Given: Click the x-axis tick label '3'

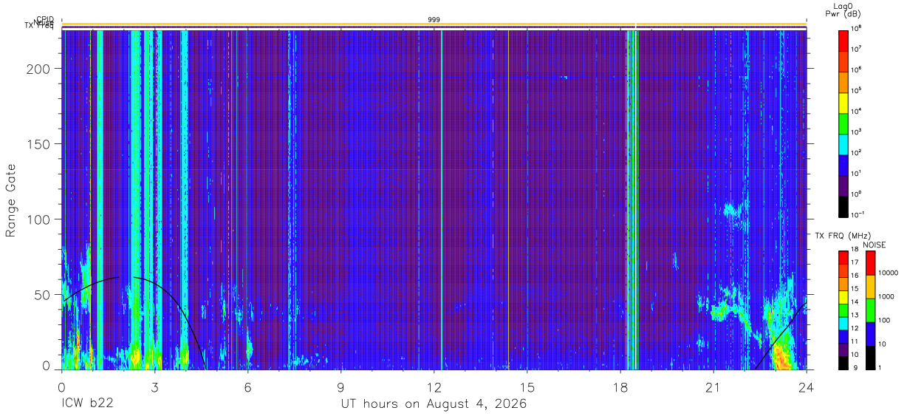Looking at the screenshot, I should (154, 386).
